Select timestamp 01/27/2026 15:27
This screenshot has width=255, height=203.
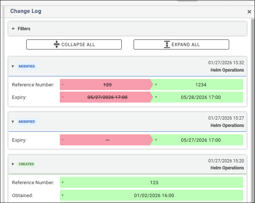tap(226, 118)
